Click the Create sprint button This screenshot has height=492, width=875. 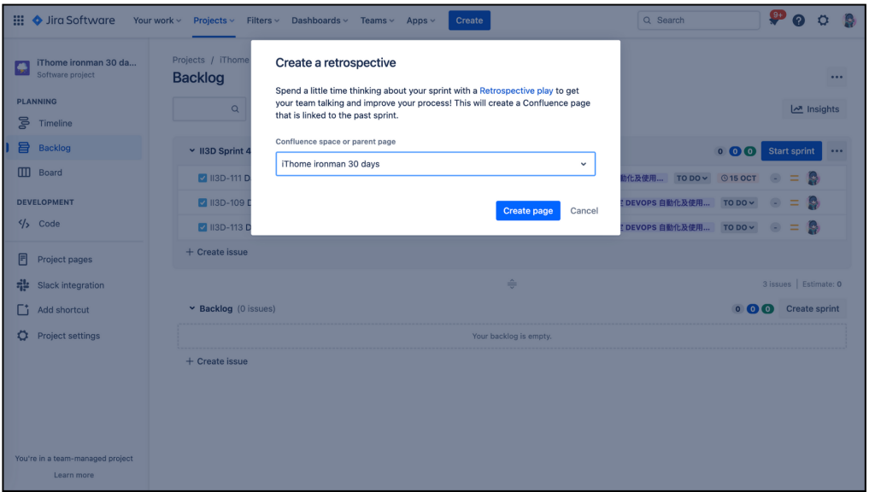coord(813,308)
